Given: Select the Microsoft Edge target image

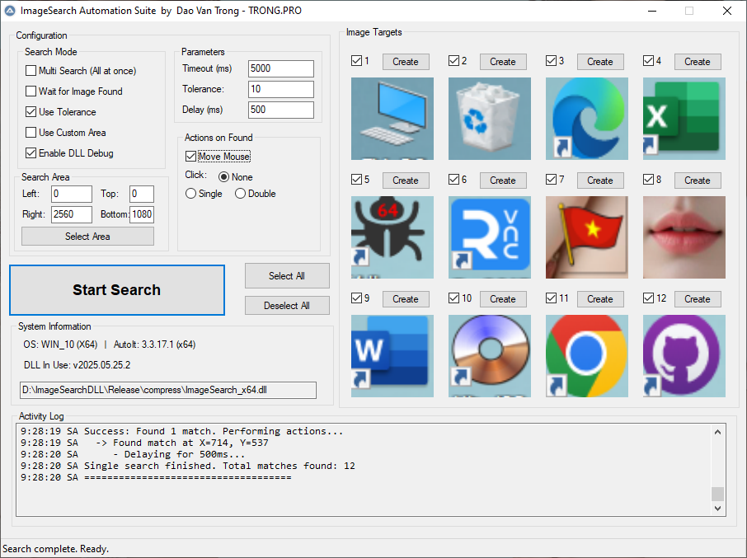Looking at the screenshot, I should [587, 119].
